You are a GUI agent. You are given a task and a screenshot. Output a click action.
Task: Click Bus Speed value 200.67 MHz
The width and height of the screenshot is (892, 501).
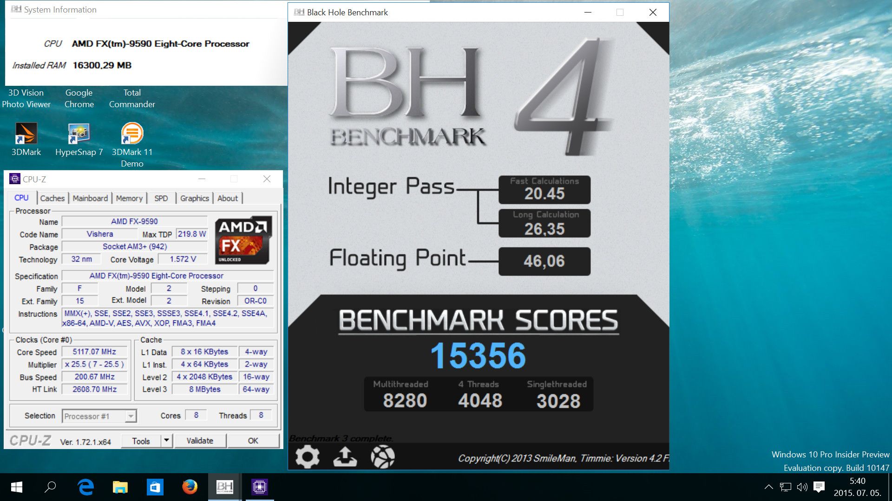(94, 377)
